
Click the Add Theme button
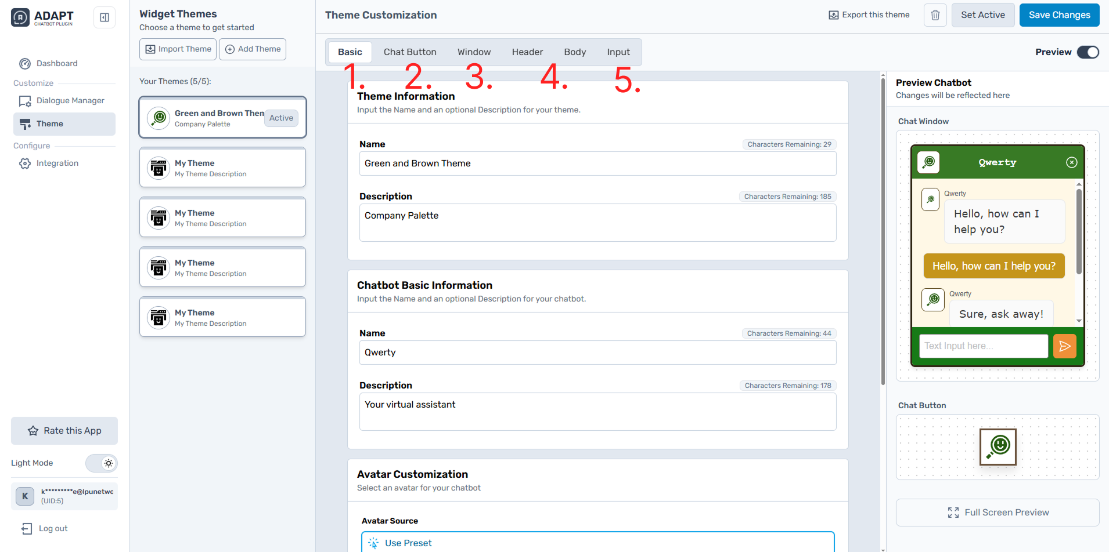click(253, 49)
